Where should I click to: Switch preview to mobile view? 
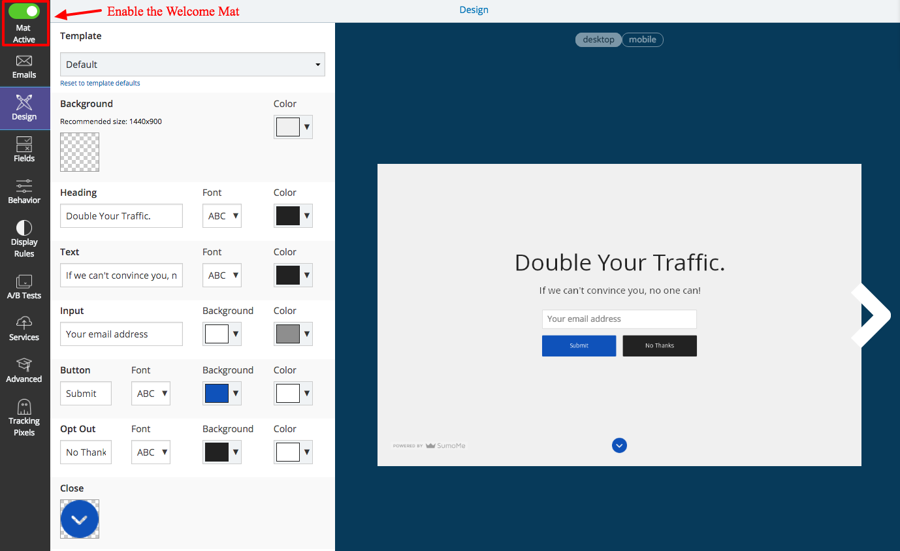[x=643, y=40]
